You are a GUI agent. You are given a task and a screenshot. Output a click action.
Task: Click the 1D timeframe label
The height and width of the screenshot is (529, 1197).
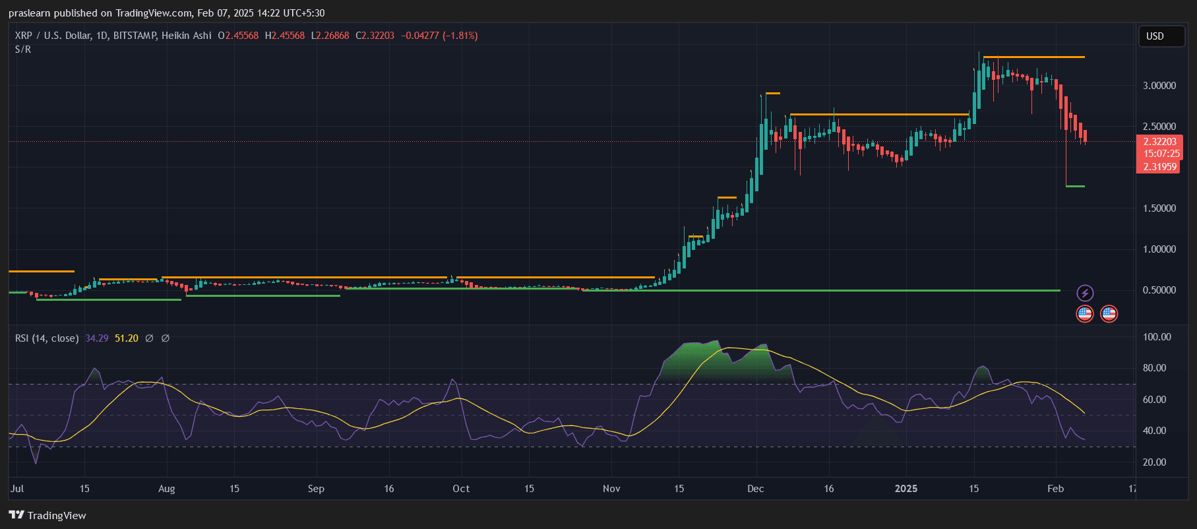point(101,36)
